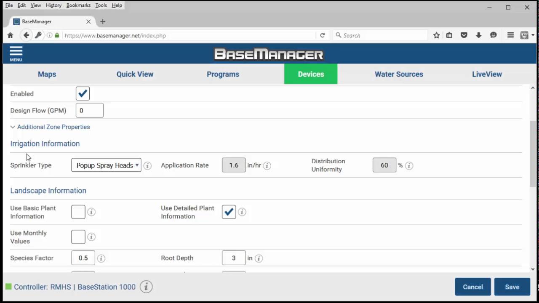The height and width of the screenshot is (303, 539).
Task: Click the Design Flow (GPM) input field
Action: (x=90, y=110)
